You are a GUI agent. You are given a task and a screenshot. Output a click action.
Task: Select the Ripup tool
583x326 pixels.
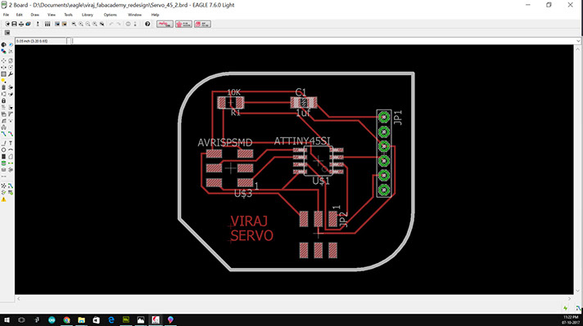tap(11, 133)
